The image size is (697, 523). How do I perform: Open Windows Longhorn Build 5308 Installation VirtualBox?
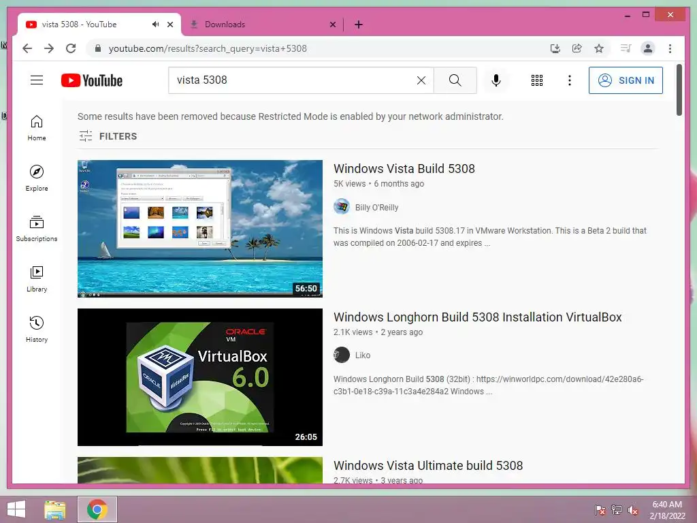point(477,317)
